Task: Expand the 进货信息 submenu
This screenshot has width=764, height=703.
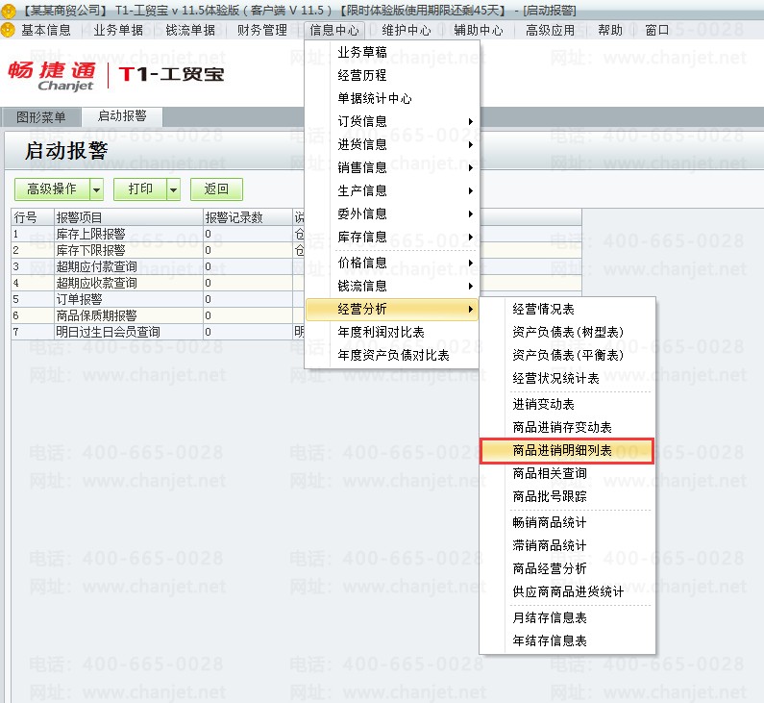Action: click(x=391, y=145)
